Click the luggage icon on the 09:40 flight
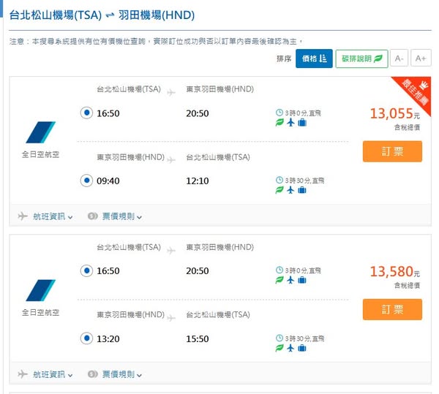The image size is (439, 394). pyautogui.click(x=302, y=191)
